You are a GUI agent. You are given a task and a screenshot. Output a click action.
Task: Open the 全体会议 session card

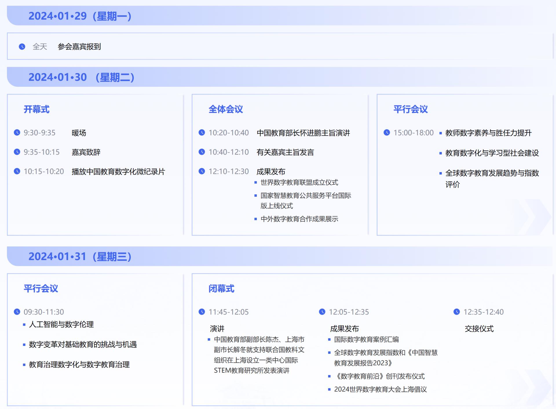(x=226, y=109)
